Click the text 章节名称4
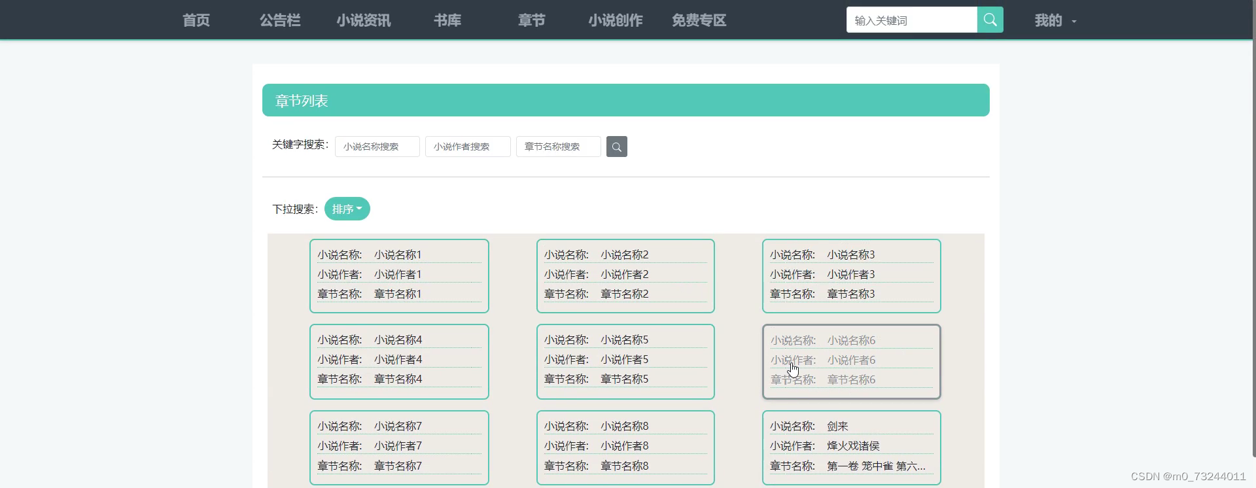Viewport: 1256px width, 488px height. pyautogui.click(x=398, y=379)
